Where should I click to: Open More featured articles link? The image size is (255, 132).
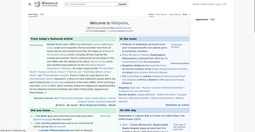(x=93, y=105)
